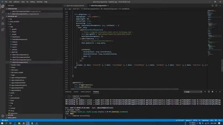
Task: Show hidden system tray icons
Action: (197, 123)
